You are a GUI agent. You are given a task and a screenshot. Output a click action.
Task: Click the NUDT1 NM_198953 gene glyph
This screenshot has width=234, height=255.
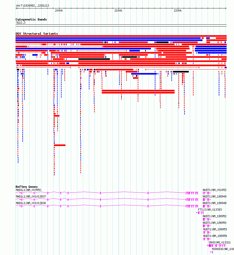coord(207,232)
